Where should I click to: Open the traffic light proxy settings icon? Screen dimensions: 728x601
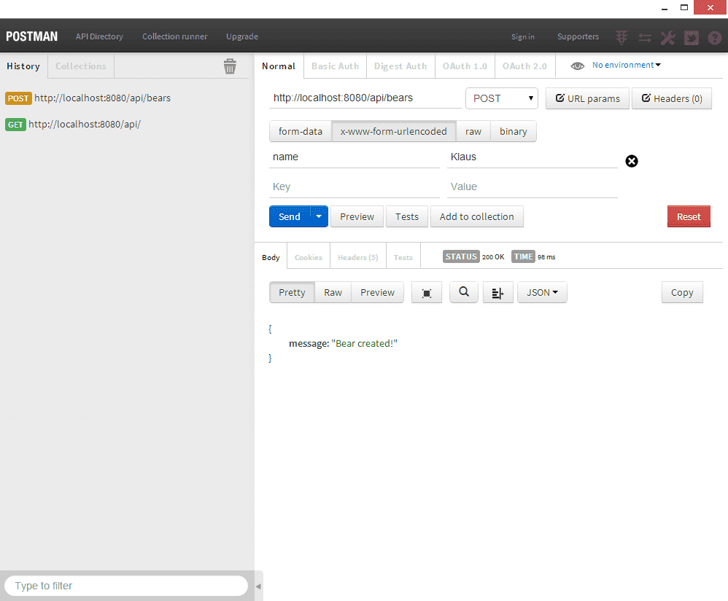pos(621,36)
